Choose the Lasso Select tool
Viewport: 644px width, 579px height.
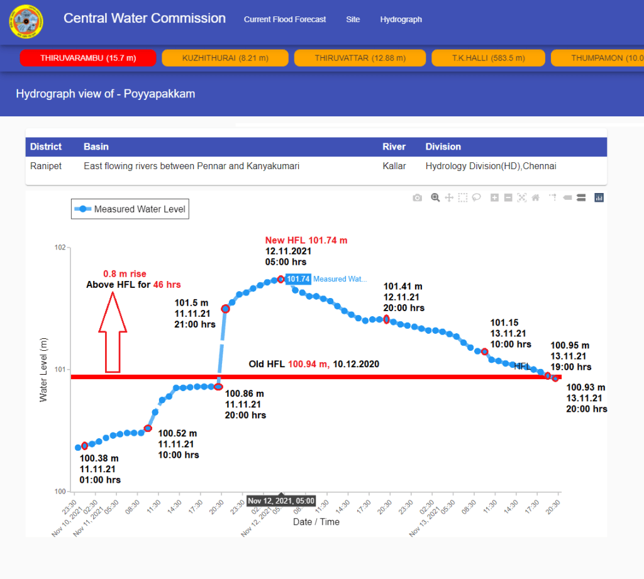click(477, 198)
